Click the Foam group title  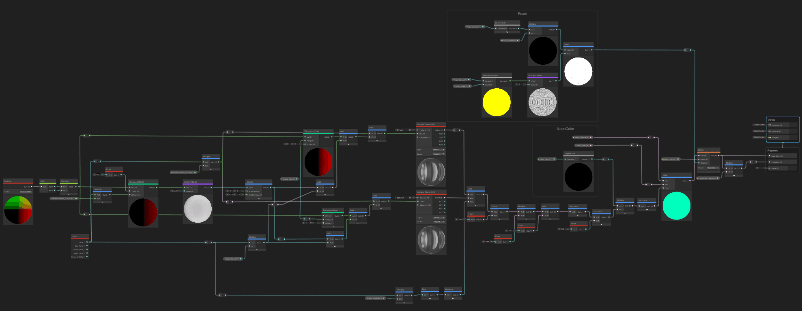click(x=522, y=14)
